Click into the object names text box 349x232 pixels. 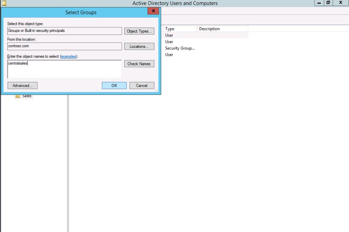click(x=64, y=69)
